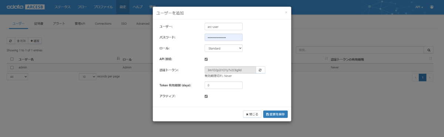This screenshot has width=444, height=137.
Task: Close the ユーザーを追加 dialog with X
Action: [286, 12]
